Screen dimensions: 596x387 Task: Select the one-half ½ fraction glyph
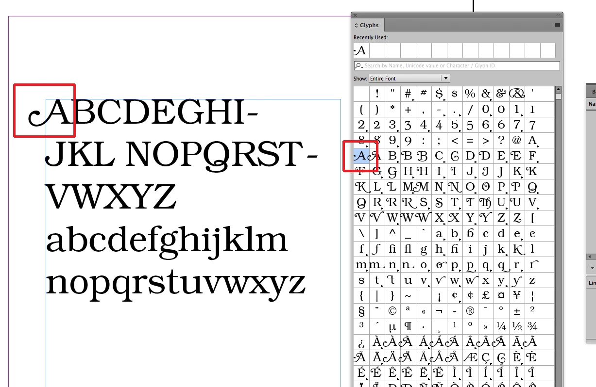point(516,327)
